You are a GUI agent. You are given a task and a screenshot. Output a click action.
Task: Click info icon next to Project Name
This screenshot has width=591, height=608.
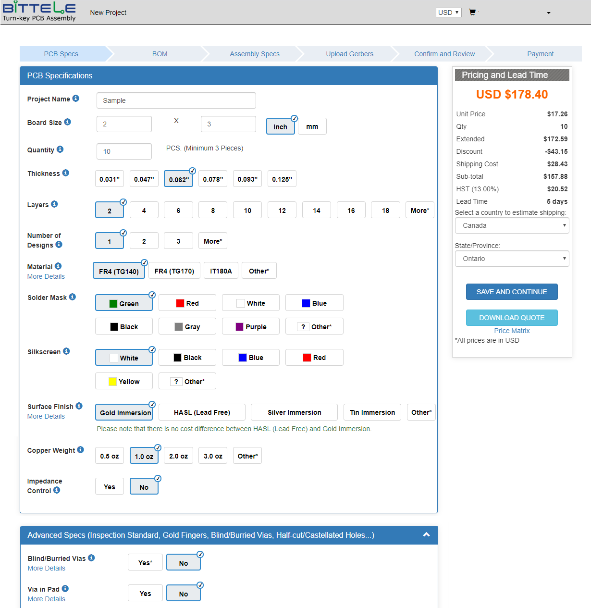point(76,99)
